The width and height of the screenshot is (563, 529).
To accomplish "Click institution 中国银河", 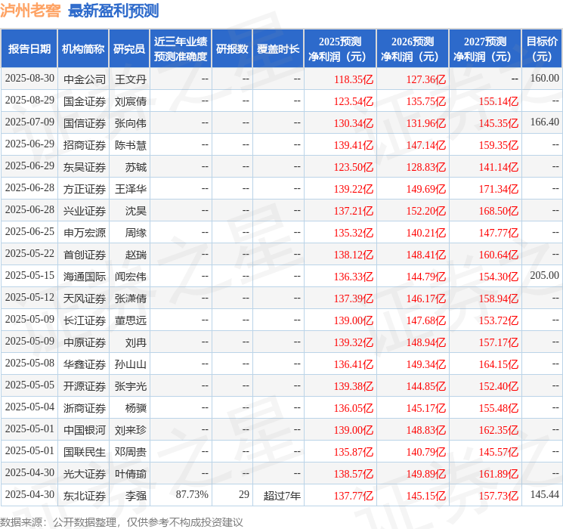I will pyautogui.click(x=85, y=430).
